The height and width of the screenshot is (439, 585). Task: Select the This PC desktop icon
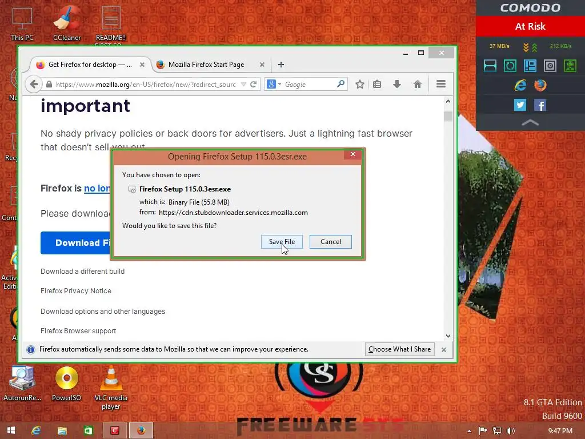(x=22, y=24)
